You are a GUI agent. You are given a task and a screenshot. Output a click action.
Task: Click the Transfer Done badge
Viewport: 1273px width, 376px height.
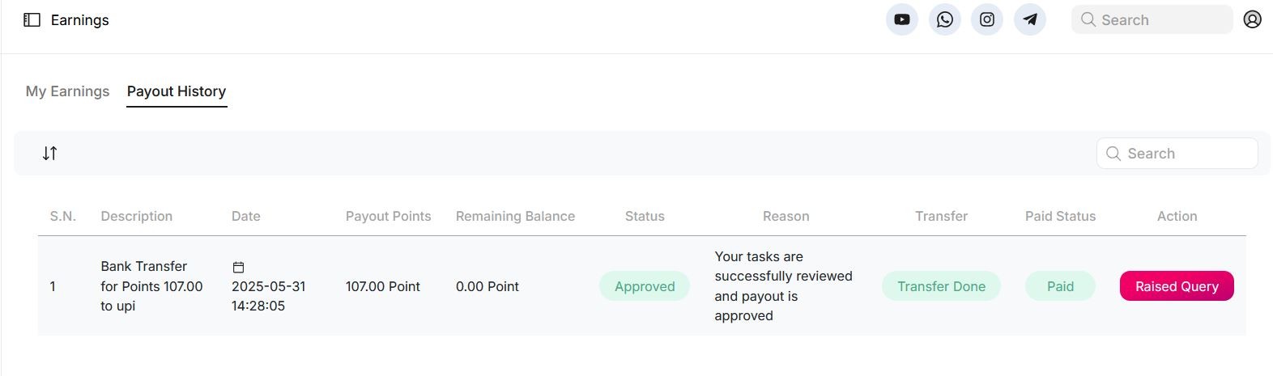click(941, 286)
